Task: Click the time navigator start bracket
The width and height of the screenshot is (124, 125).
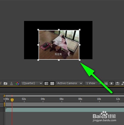Action: (x=4, y=96)
